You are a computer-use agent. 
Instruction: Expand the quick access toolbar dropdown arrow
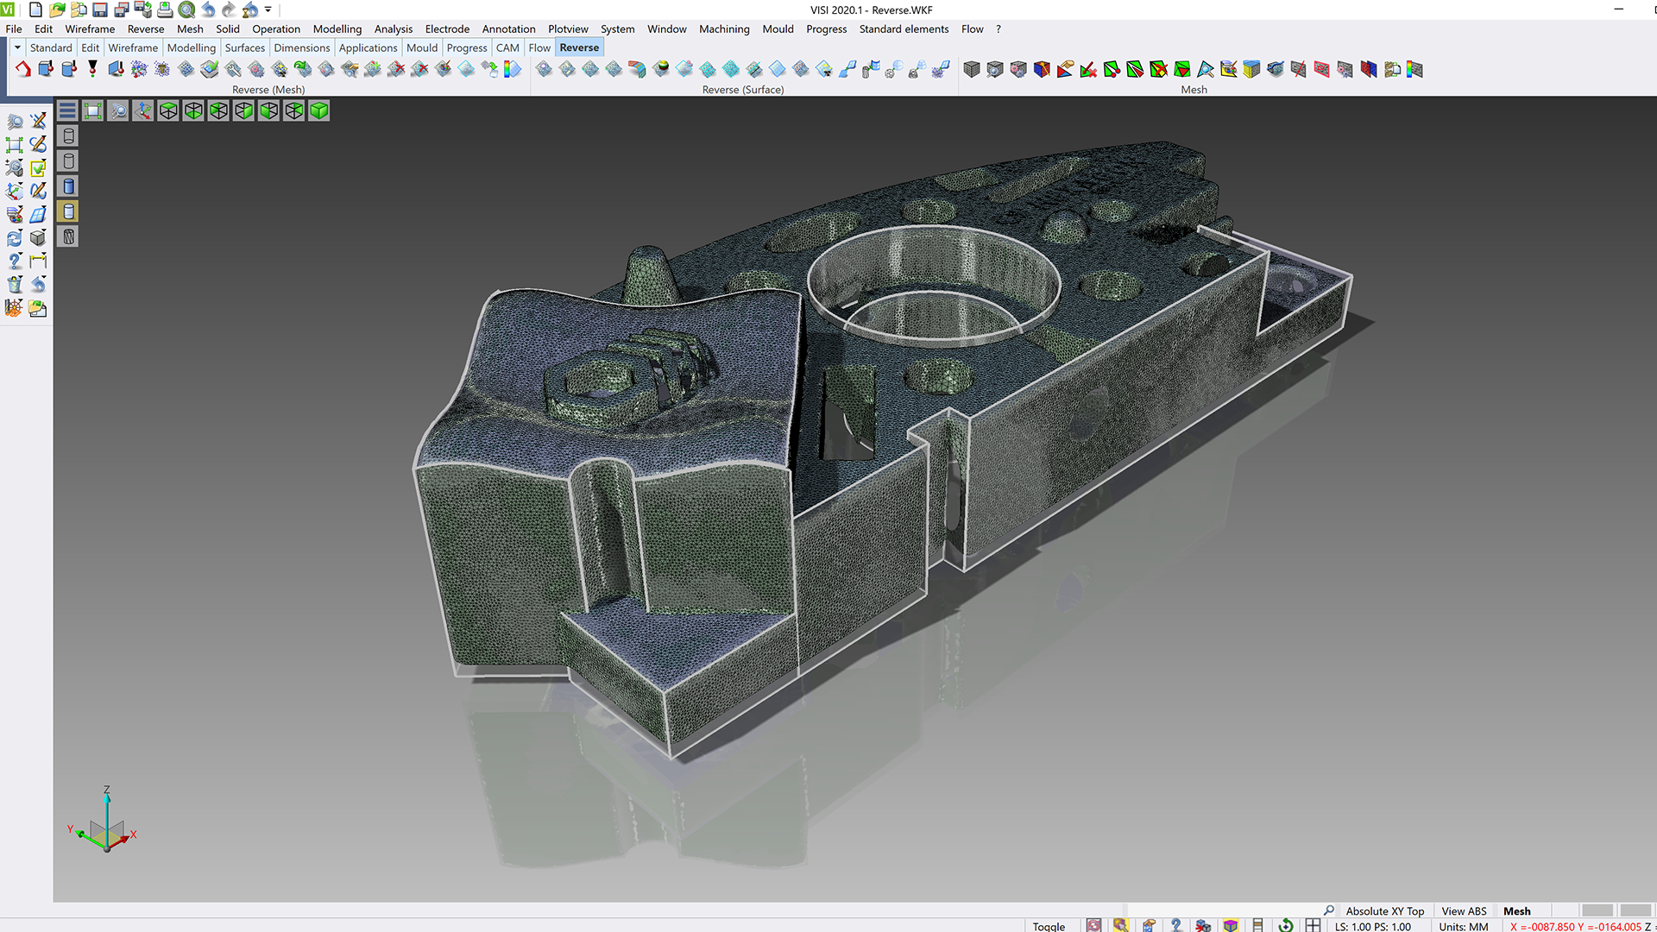[x=268, y=9]
